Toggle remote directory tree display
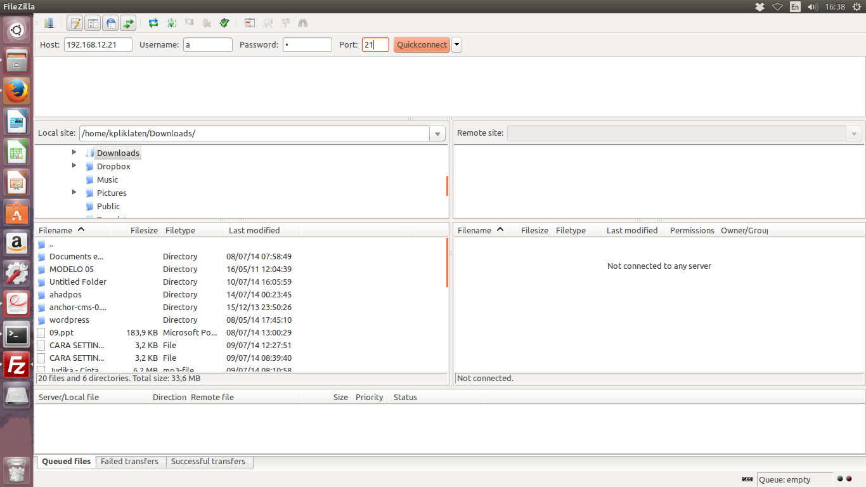This screenshot has width=866, height=487. 110,23
